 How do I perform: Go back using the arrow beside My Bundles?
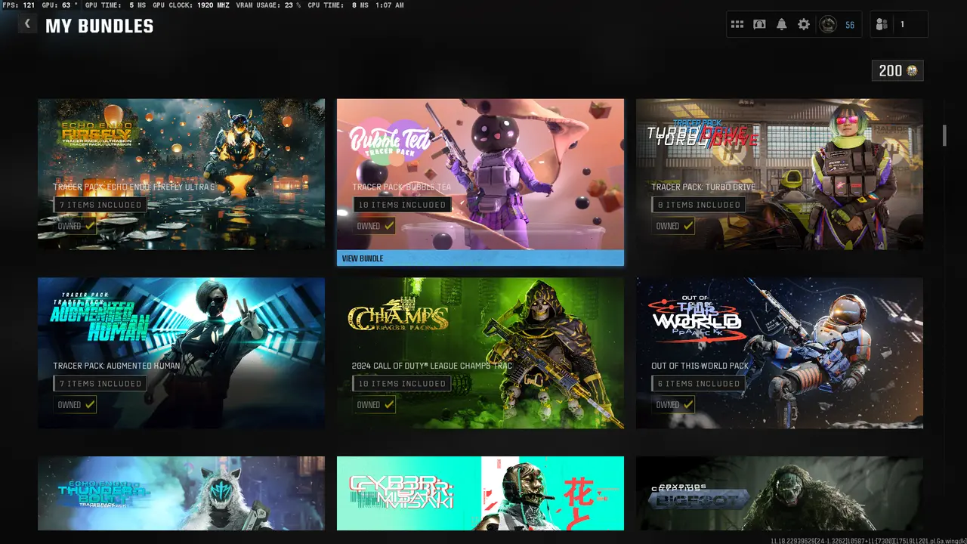27,23
